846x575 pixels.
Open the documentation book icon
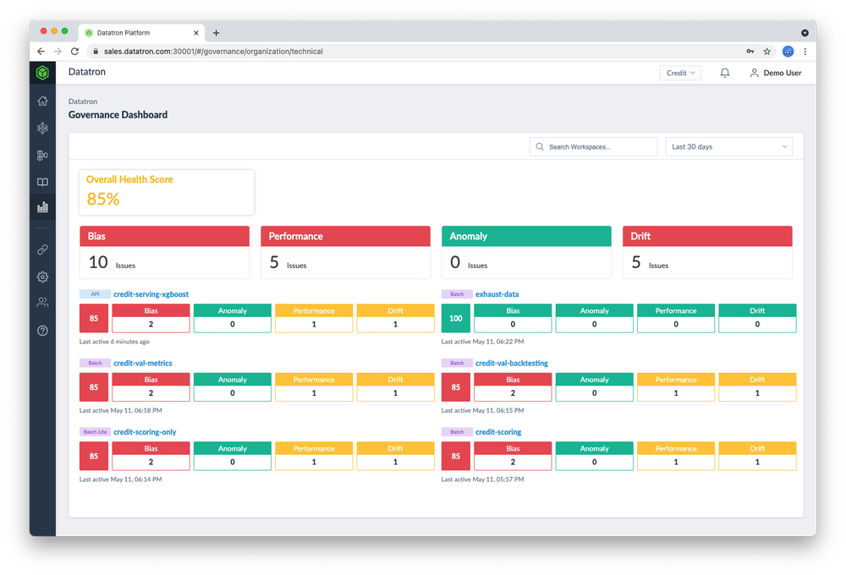(x=42, y=182)
